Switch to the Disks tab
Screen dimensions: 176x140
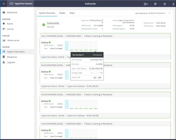[72, 13]
